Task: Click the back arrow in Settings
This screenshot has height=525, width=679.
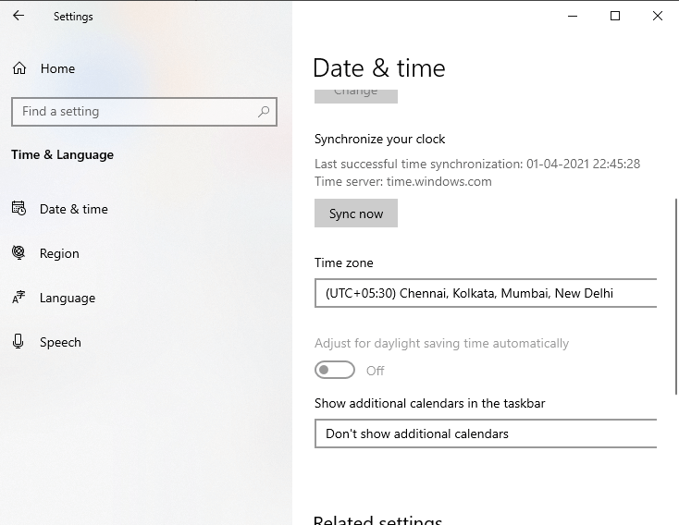Action: (x=19, y=16)
